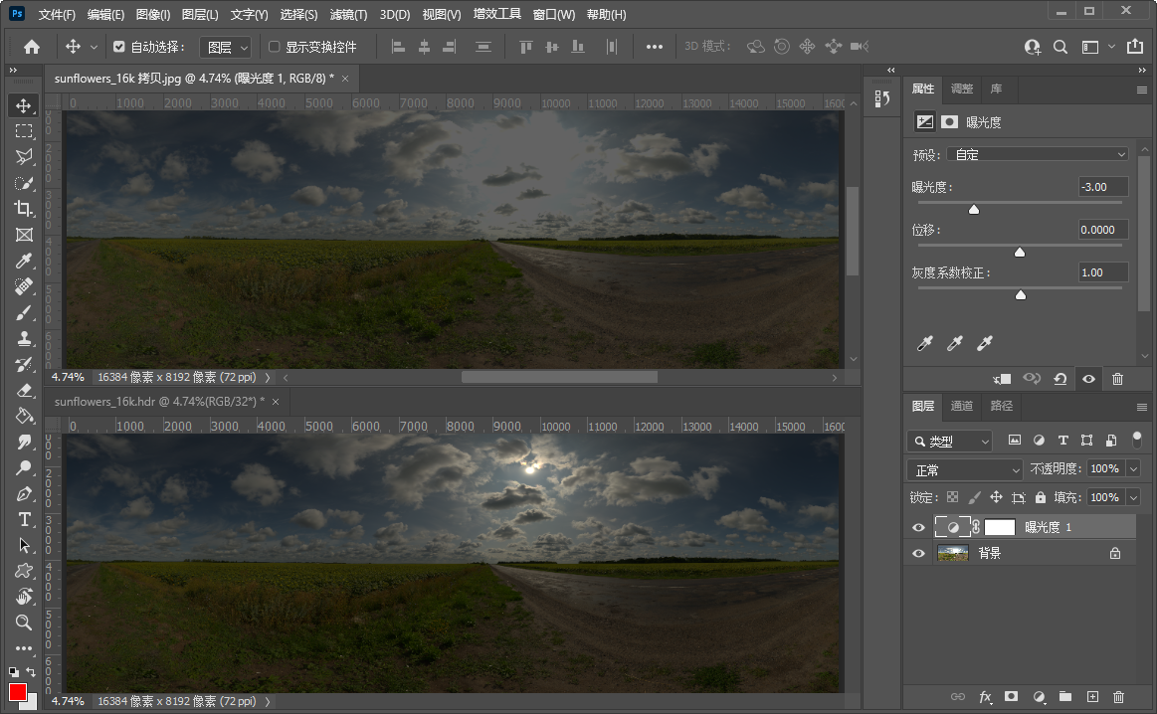Pick the Zoom tool

(24, 623)
